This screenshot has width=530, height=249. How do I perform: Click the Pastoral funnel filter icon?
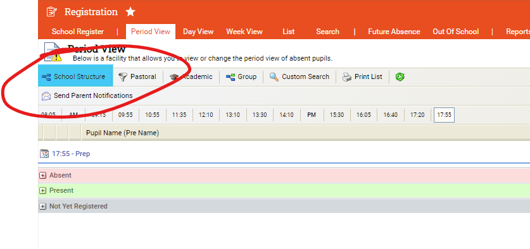pos(123,77)
